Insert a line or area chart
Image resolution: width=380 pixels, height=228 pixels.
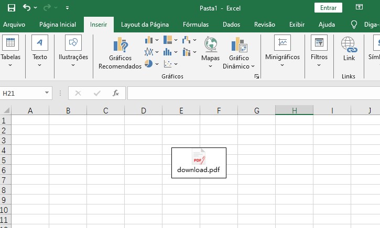(x=149, y=52)
